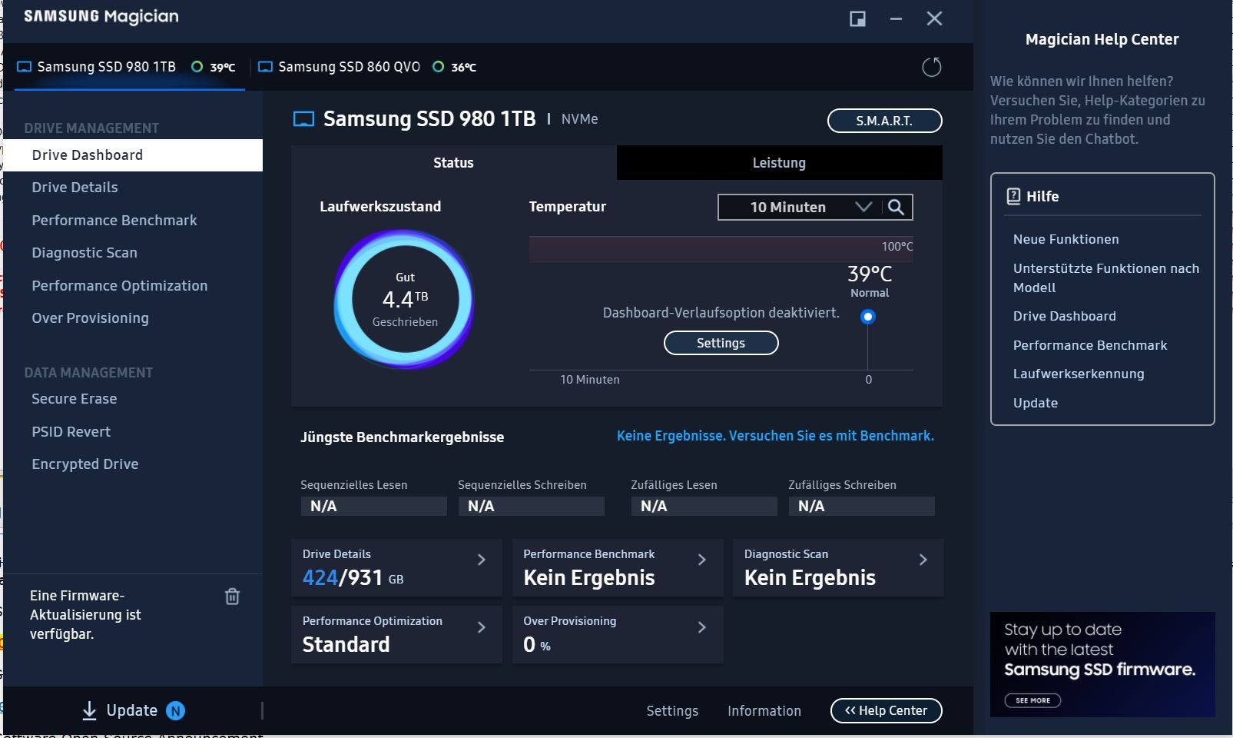Open Drive Dashboard help topic

tap(1064, 316)
